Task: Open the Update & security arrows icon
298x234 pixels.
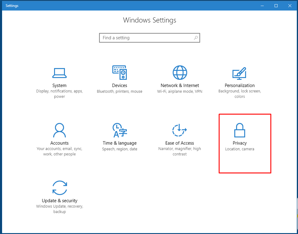Action: [60, 188]
